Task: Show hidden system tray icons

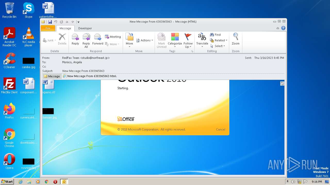Action: [x=287, y=181]
